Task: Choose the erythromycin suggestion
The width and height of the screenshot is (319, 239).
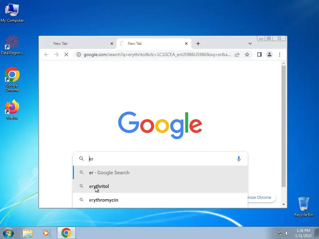Action: pyautogui.click(x=160, y=200)
